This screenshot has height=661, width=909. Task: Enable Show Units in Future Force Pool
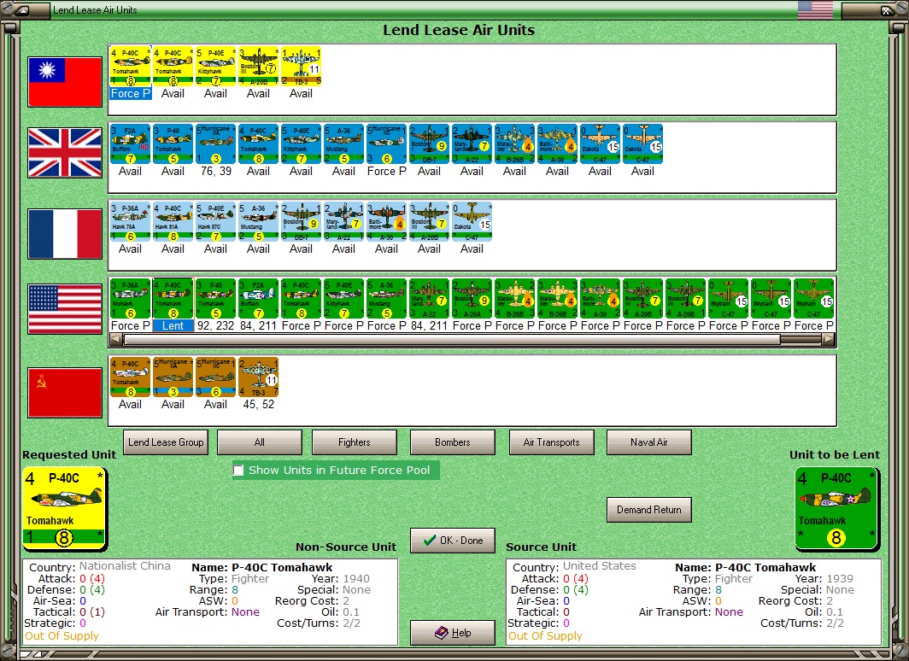click(x=238, y=470)
